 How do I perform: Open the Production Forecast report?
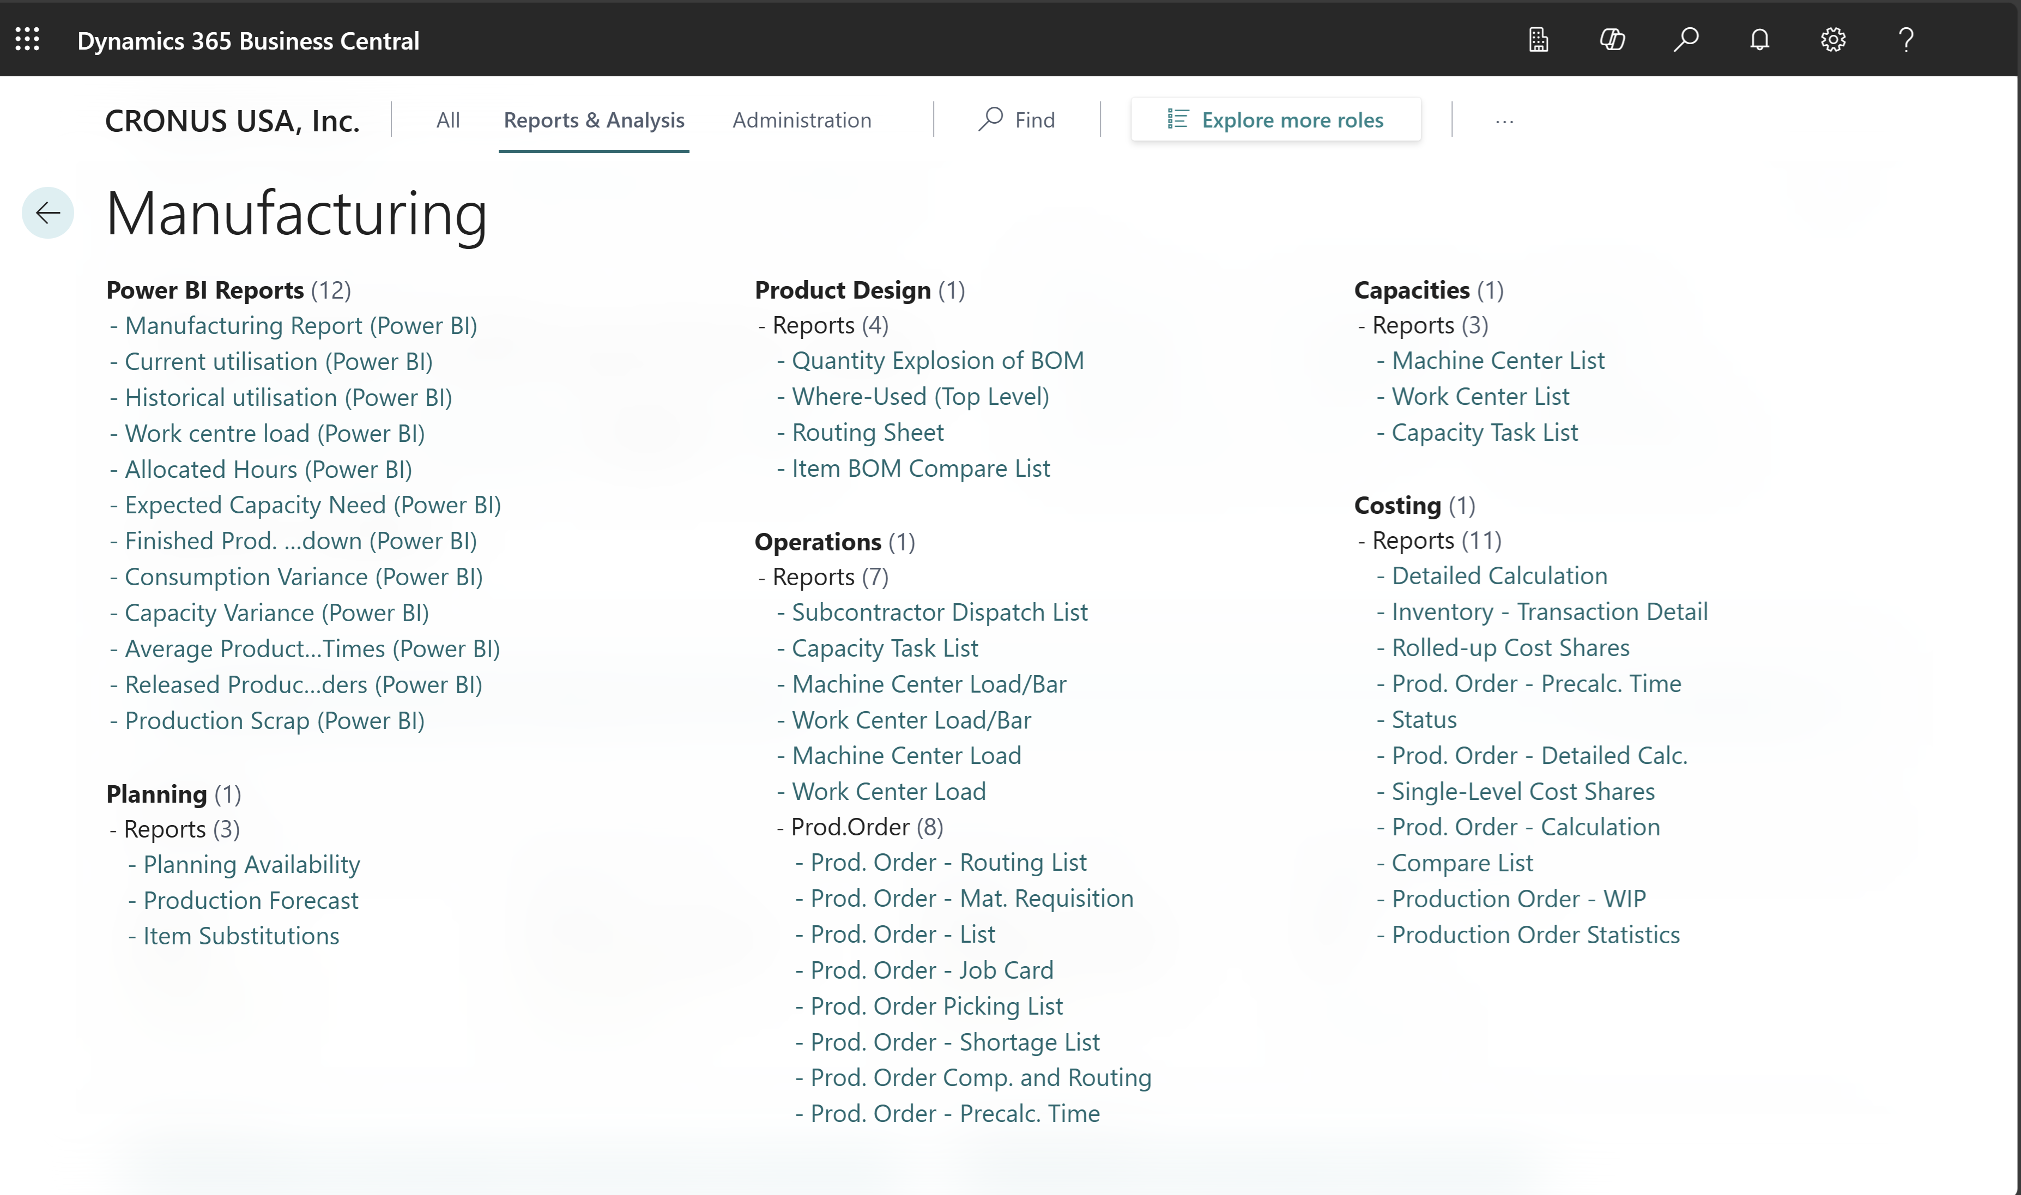coord(250,900)
